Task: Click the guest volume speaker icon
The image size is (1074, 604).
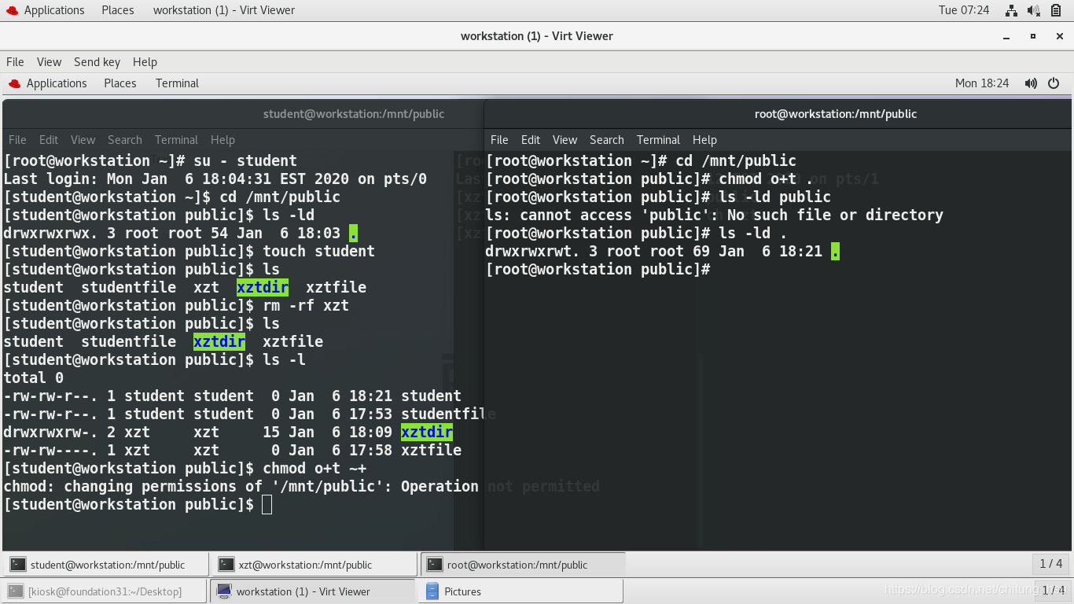Action: pos(1031,83)
